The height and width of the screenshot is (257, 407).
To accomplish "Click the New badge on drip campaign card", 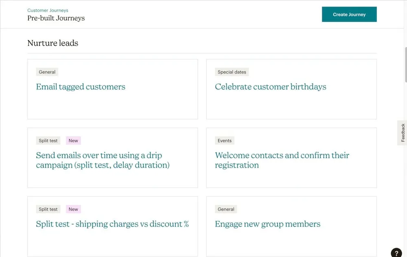I will click(x=73, y=141).
